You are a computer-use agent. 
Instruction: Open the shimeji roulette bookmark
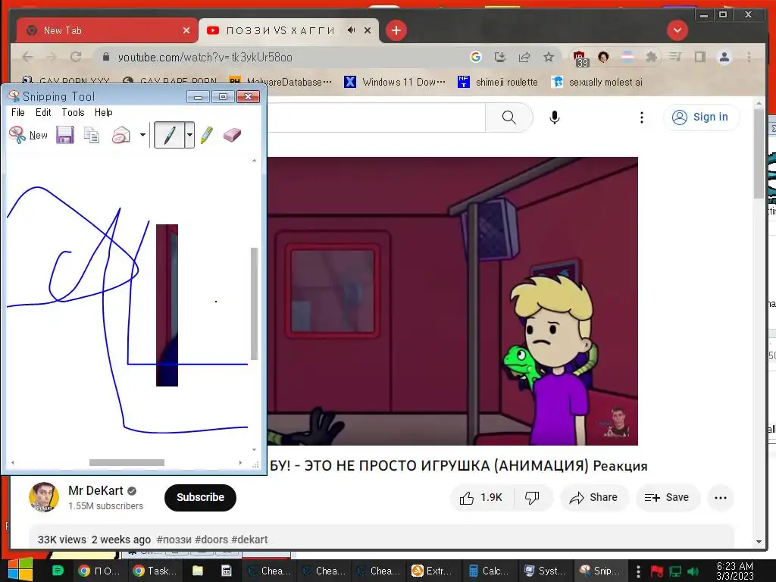(498, 82)
